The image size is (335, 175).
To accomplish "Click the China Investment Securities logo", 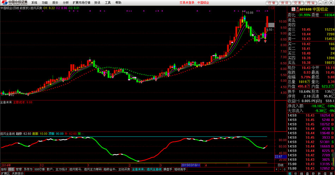I will click(14, 2).
